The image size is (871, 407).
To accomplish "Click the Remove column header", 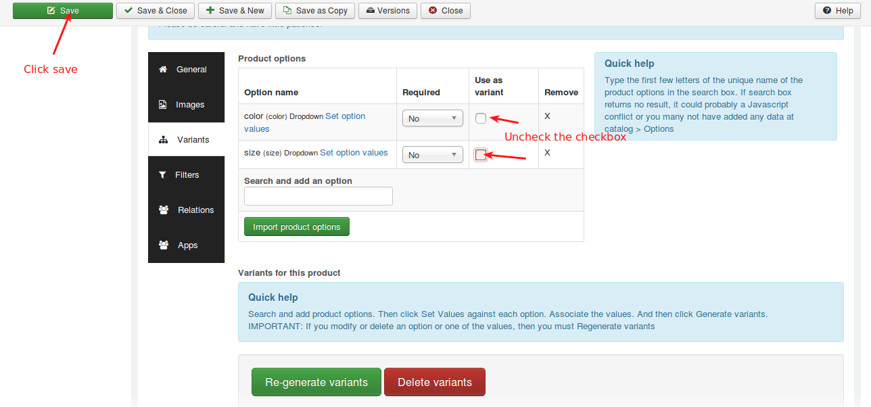I will pos(561,93).
